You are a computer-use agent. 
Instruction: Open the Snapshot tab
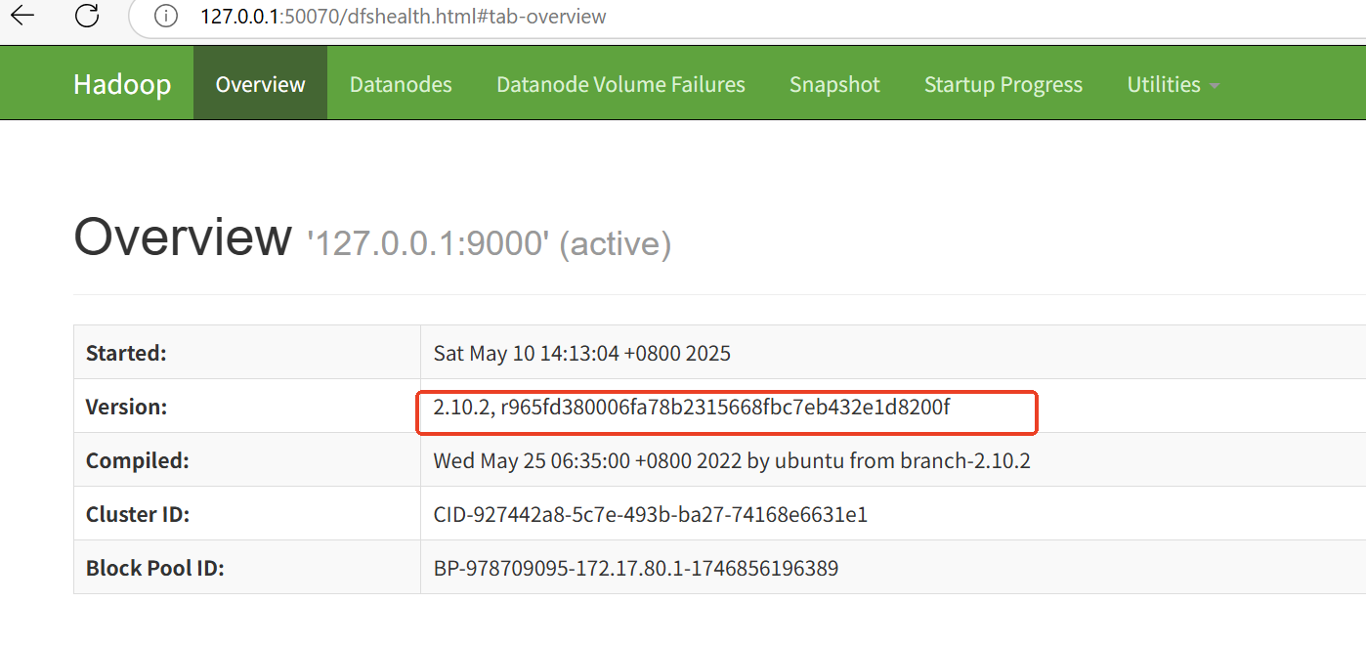[834, 84]
